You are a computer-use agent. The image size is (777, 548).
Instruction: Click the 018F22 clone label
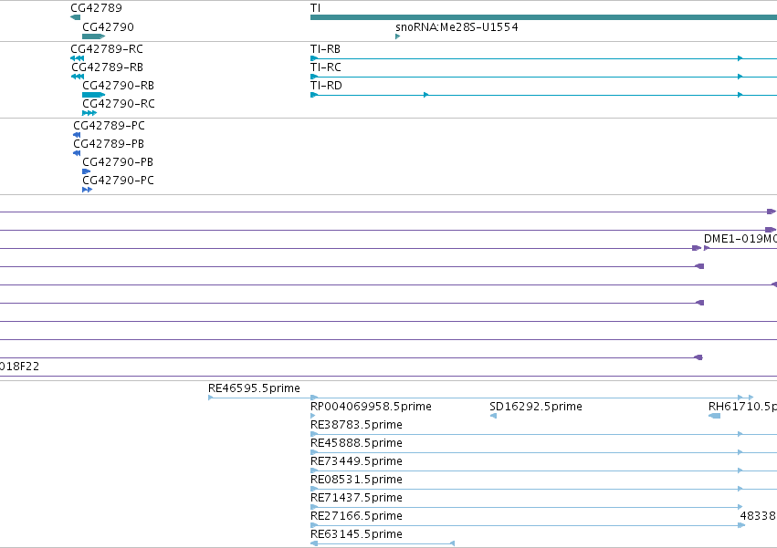tap(19, 367)
